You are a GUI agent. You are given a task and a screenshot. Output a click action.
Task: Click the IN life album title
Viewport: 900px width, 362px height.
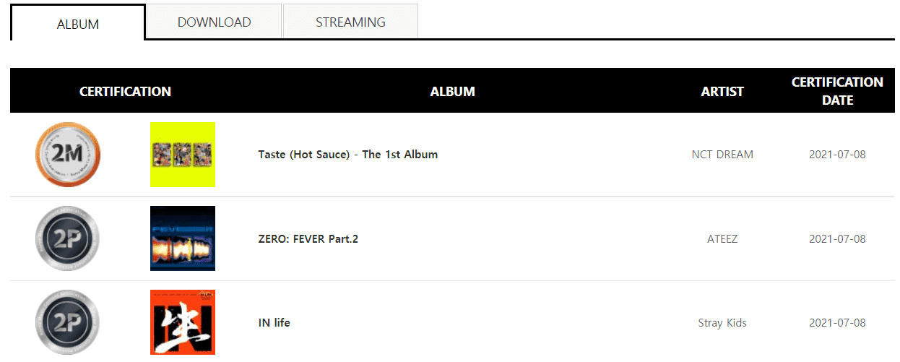tap(274, 323)
